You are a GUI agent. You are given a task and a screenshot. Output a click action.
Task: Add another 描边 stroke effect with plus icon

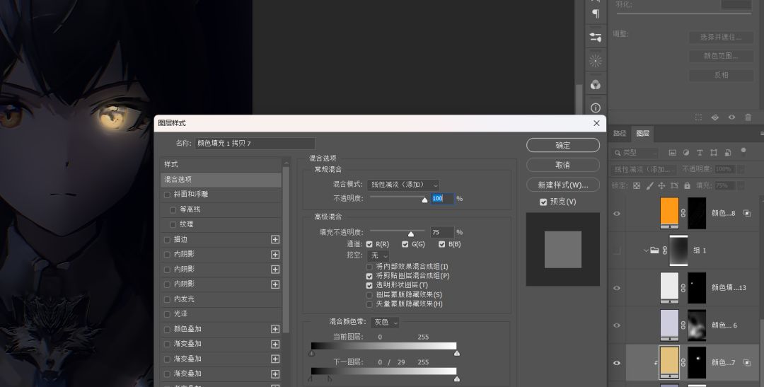coord(275,239)
